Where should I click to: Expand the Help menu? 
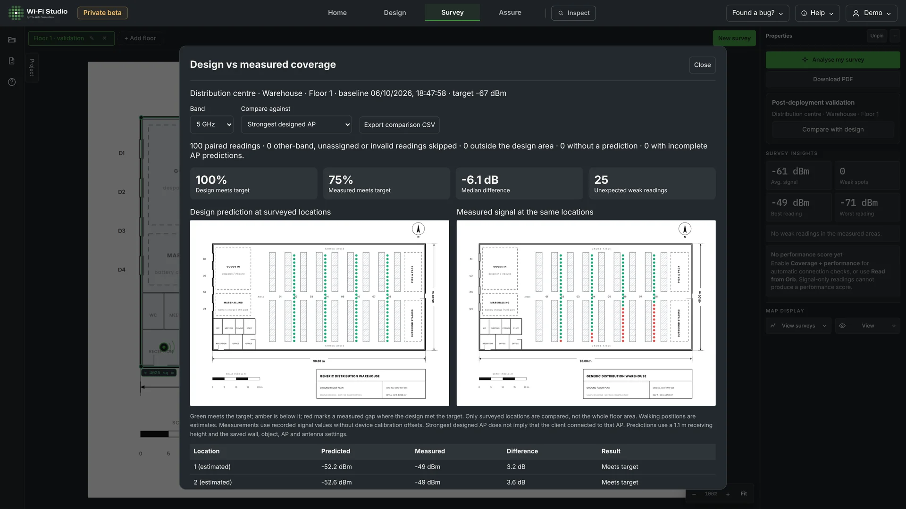click(817, 13)
